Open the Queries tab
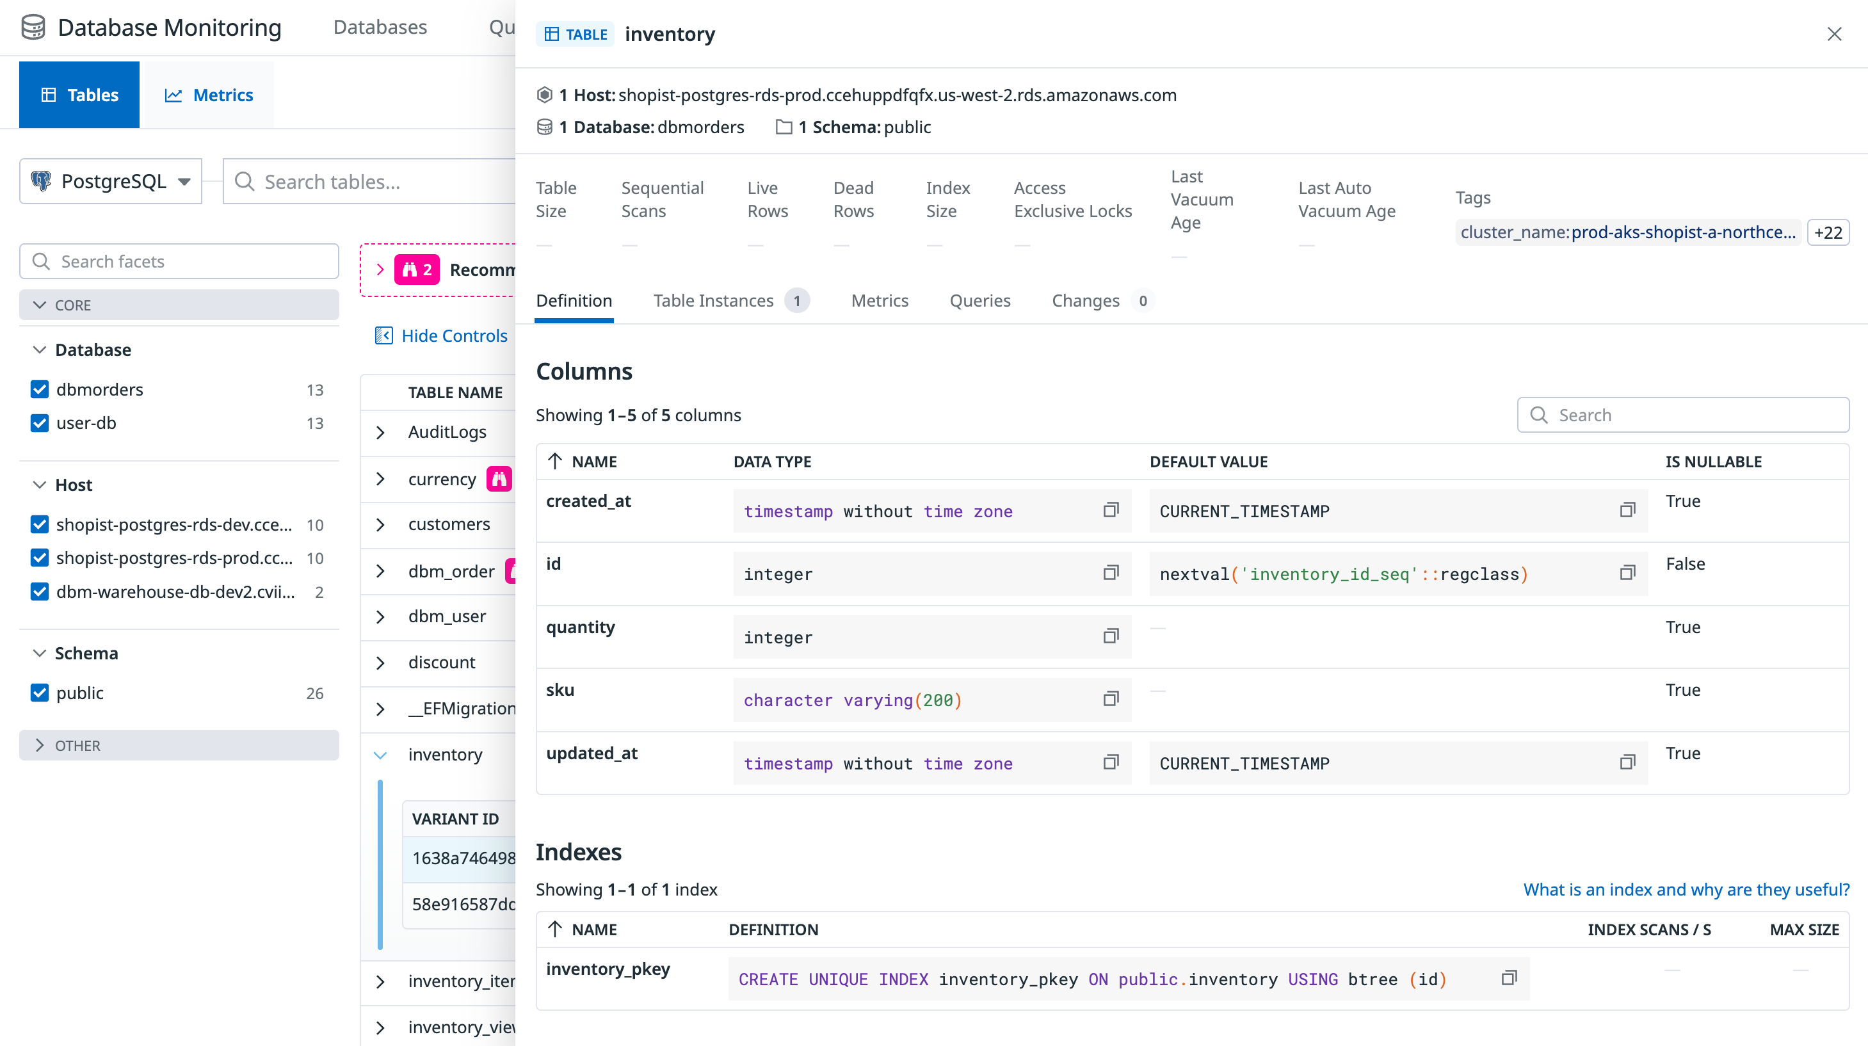Screen dimensions: 1868x1046 tap(979, 300)
